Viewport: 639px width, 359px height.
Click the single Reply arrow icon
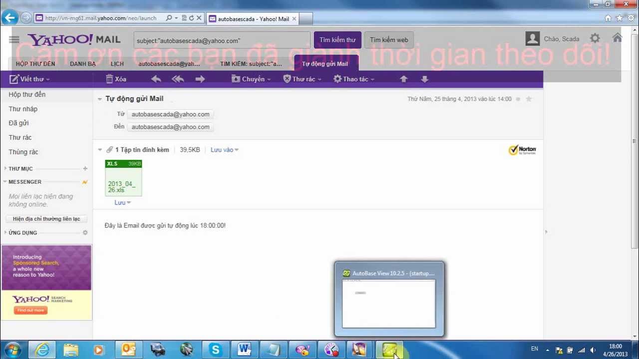(x=156, y=79)
